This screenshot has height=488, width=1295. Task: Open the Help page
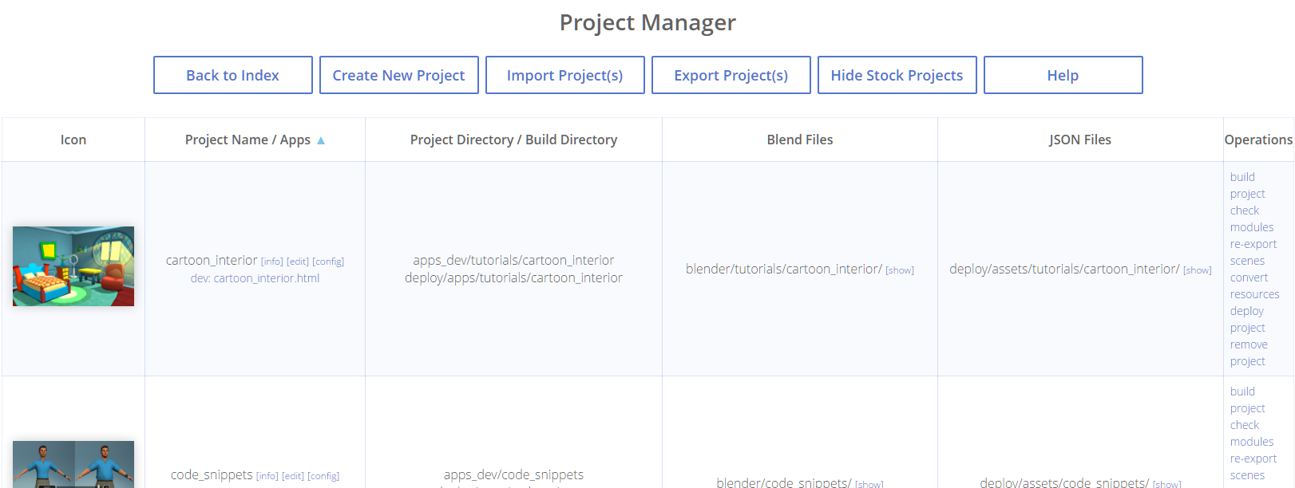click(x=1063, y=75)
